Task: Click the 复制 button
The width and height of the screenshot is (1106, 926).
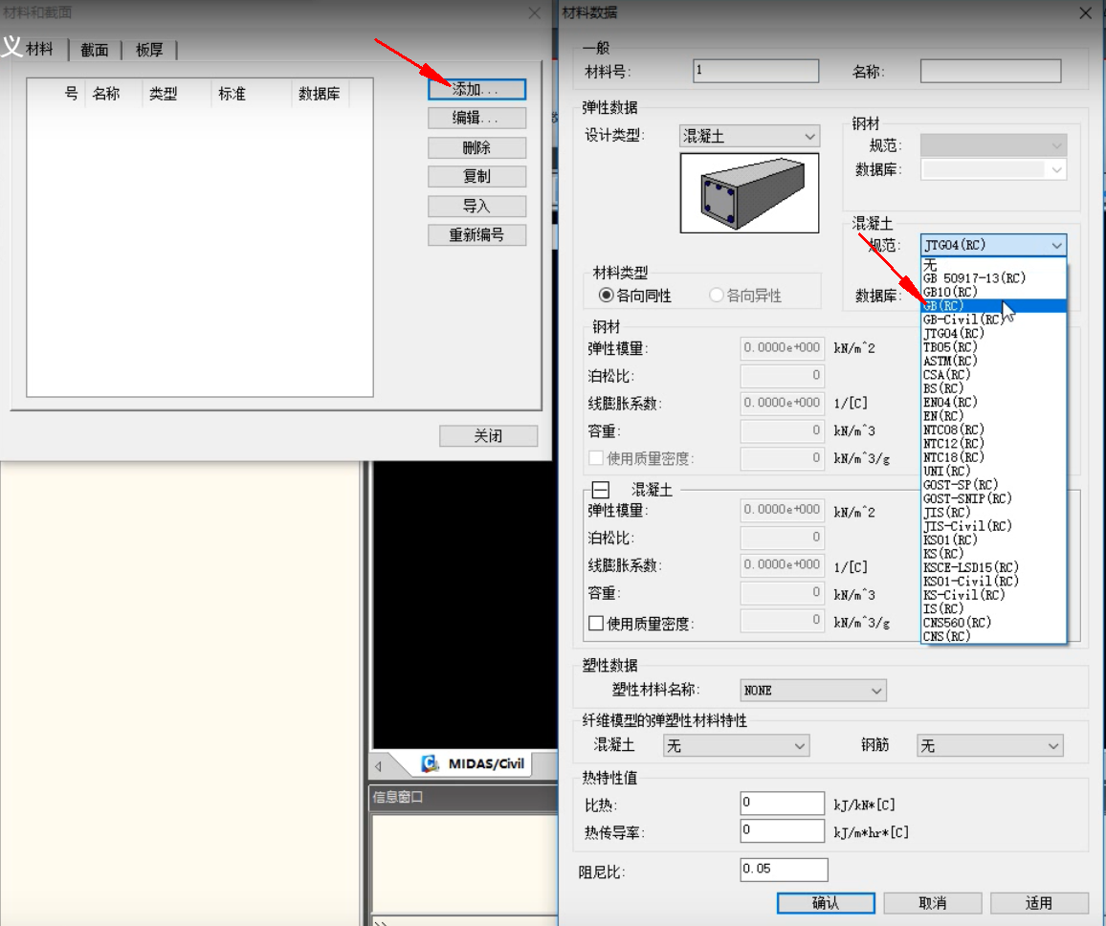Action: pyautogui.click(x=476, y=176)
